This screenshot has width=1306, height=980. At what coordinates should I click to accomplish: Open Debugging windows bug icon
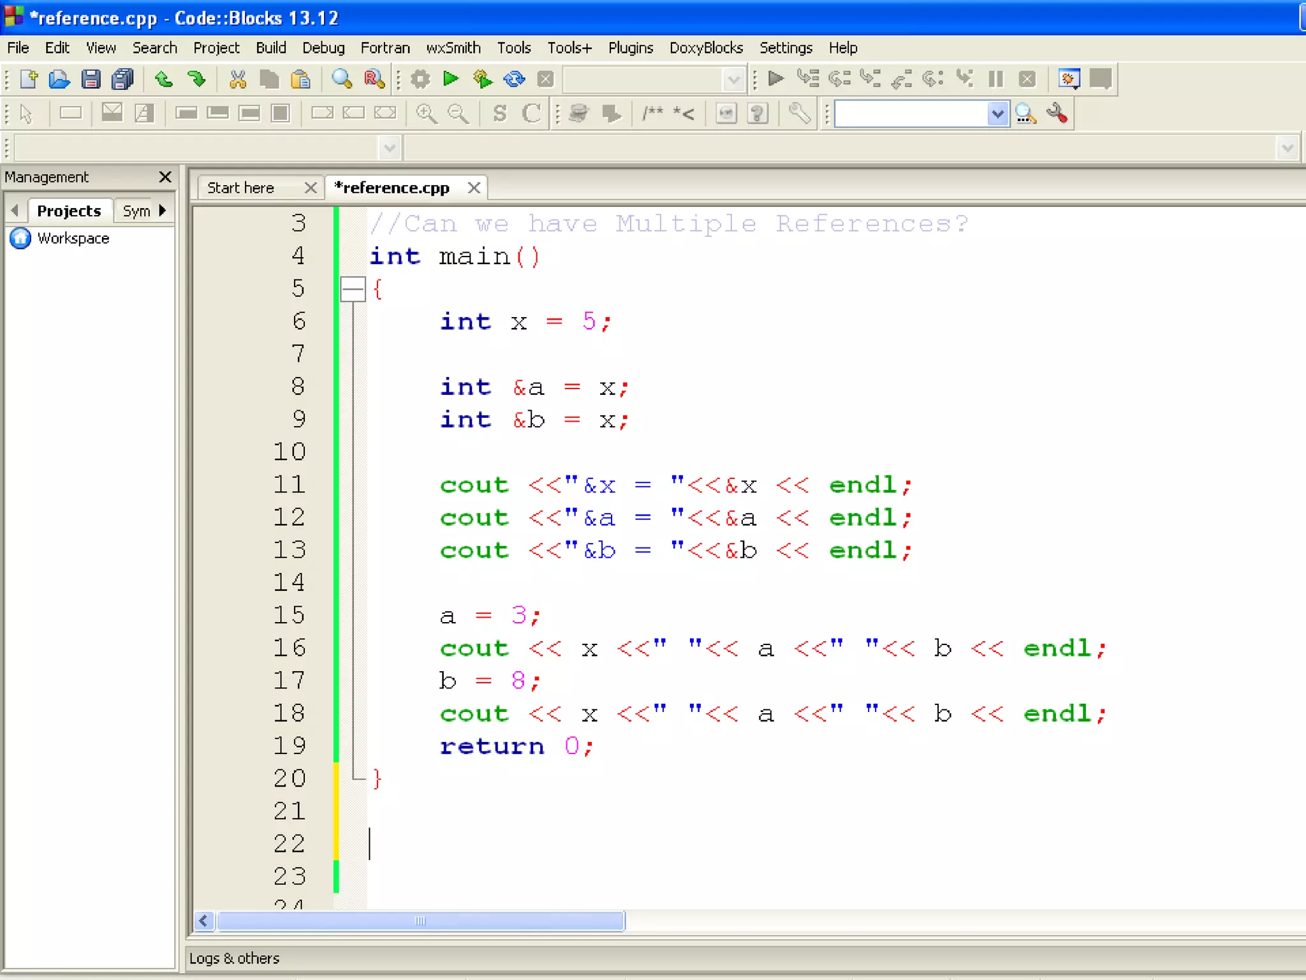1069,79
